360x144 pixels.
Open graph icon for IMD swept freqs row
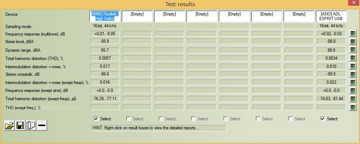click(x=353, y=82)
